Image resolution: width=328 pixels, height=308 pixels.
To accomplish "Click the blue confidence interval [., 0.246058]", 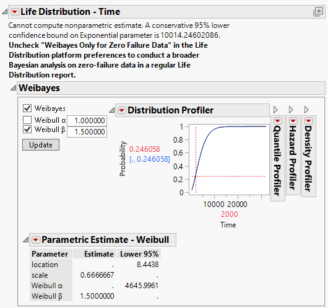I will click(150, 159).
